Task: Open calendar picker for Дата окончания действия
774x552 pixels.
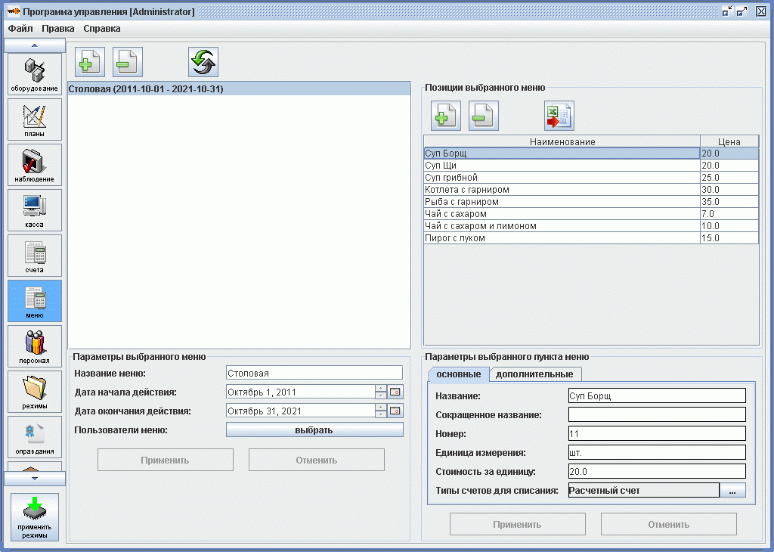Action: [x=395, y=411]
